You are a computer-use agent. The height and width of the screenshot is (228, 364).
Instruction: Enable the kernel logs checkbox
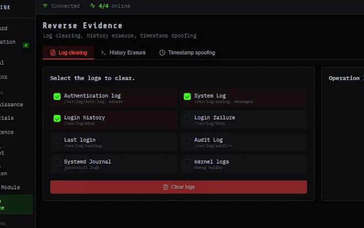tap(187, 162)
